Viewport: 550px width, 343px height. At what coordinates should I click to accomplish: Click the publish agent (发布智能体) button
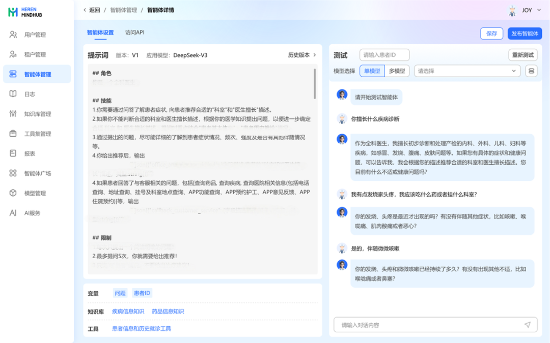tap(525, 34)
